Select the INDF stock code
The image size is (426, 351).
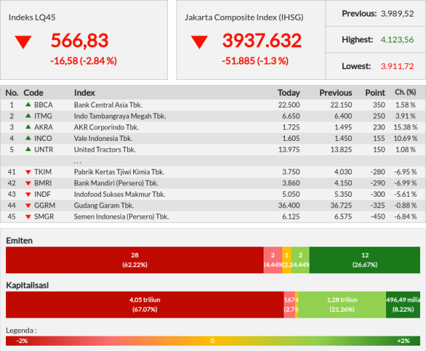click(43, 194)
